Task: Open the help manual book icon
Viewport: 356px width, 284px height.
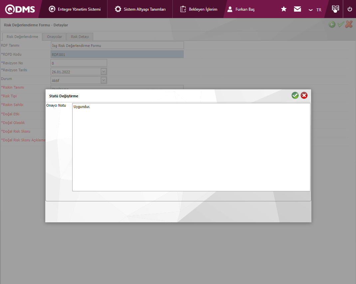Action: point(335,9)
